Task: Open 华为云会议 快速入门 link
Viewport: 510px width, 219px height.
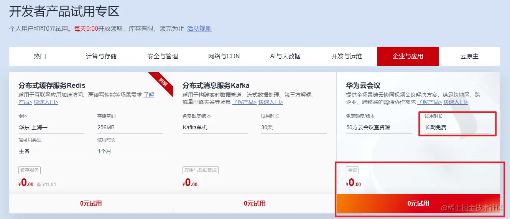Action: tap(456, 102)
